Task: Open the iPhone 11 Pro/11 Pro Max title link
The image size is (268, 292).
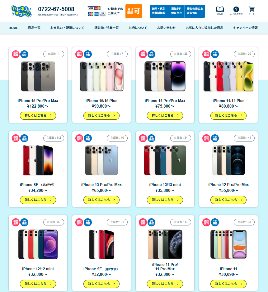Action: (x=165, y=267)
